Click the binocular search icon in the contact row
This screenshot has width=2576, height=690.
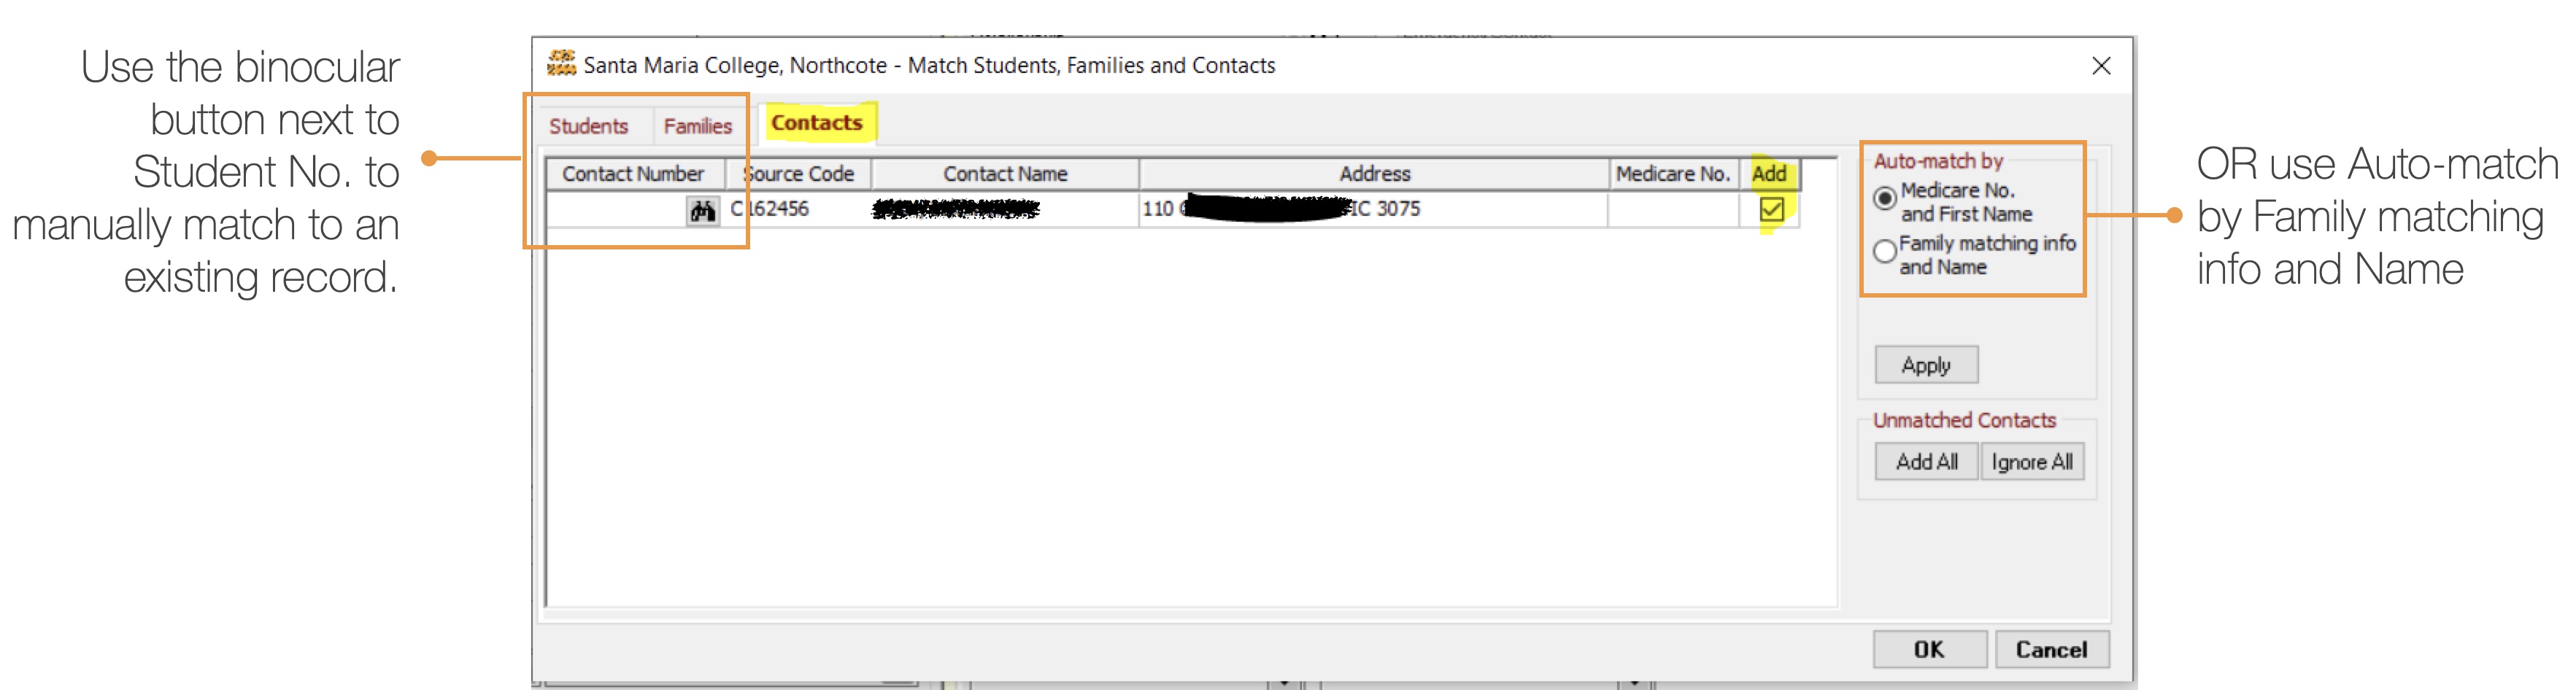(x=702, y=210)
